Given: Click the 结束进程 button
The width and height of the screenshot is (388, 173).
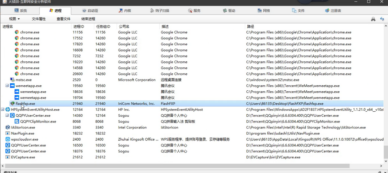Looking at the screenshot, I should click(x=88, y=19).
